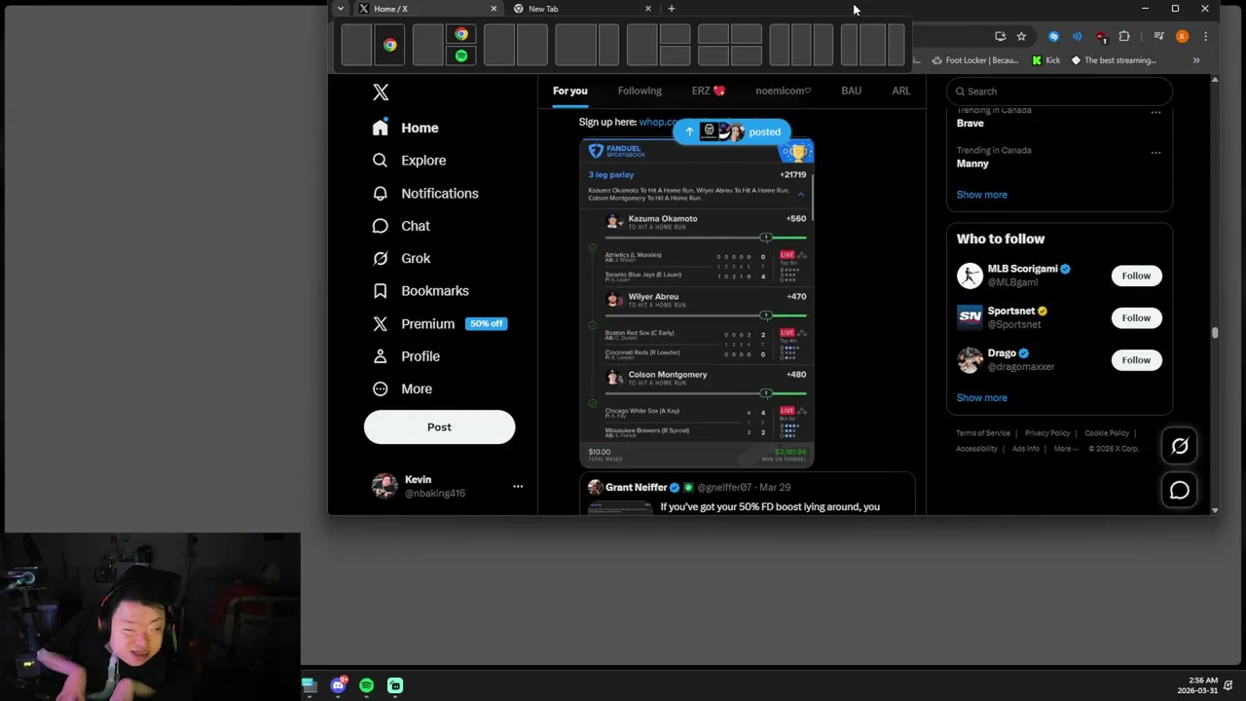Open the Terms of Service link
Image resolution: width=1246 pixels, height=701 pixels.
[983, 433]
